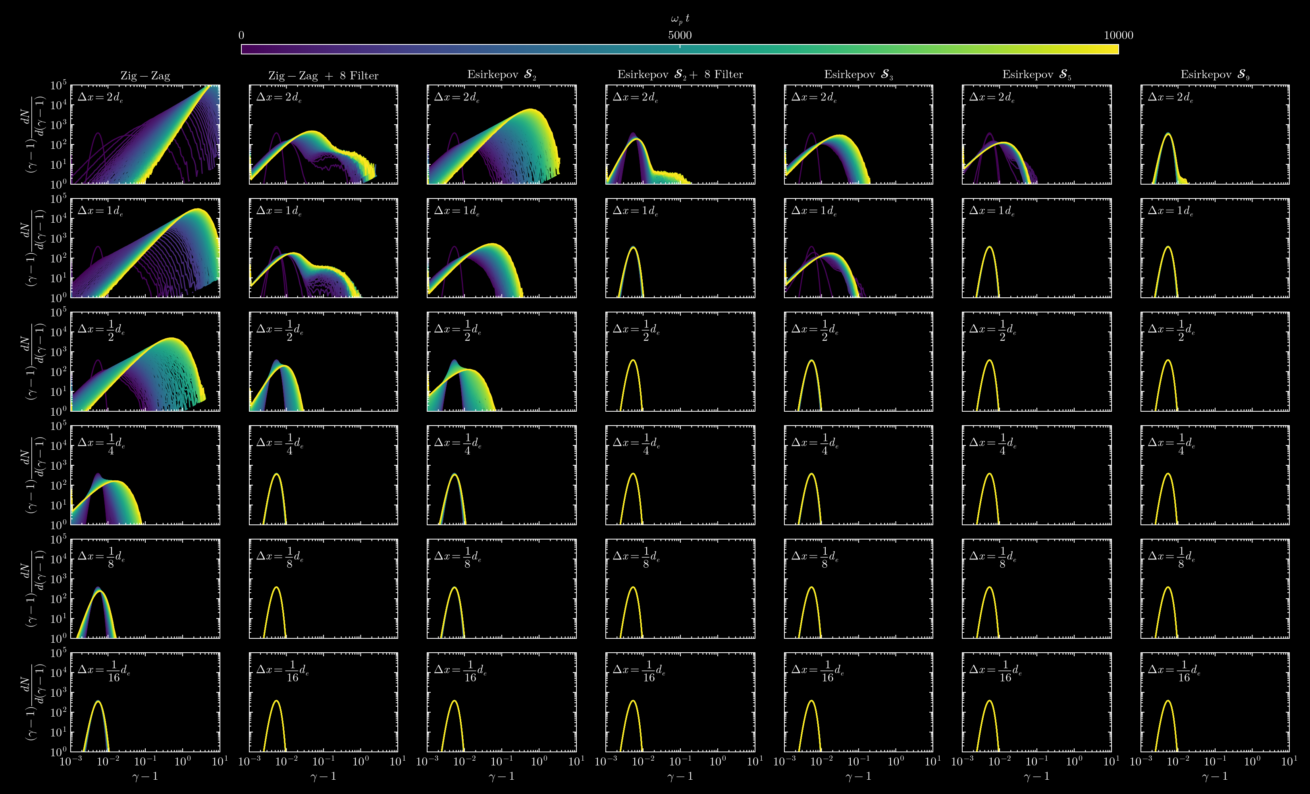Viewport: 1310px width, 794px height.
Task: Click the Esirkepov S3 column title
Action: point(858,75)
